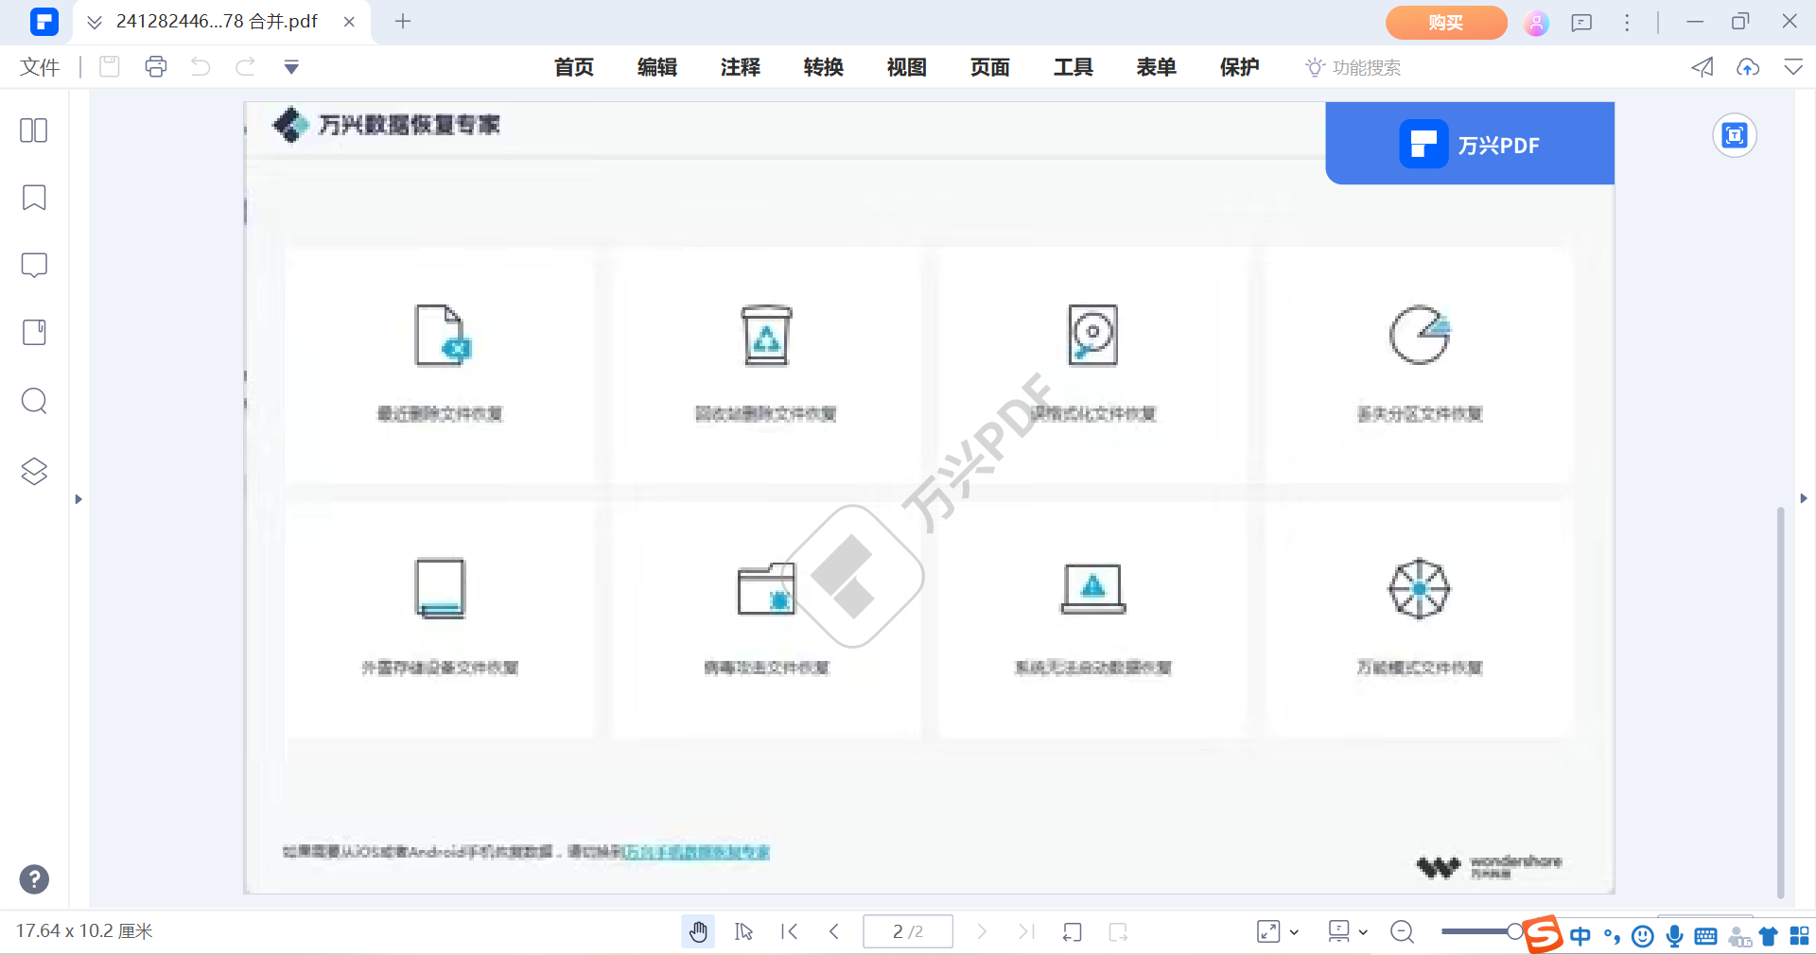
Task: Switch to the 注释 ribbon tab
Action: [x=740, y=67]
